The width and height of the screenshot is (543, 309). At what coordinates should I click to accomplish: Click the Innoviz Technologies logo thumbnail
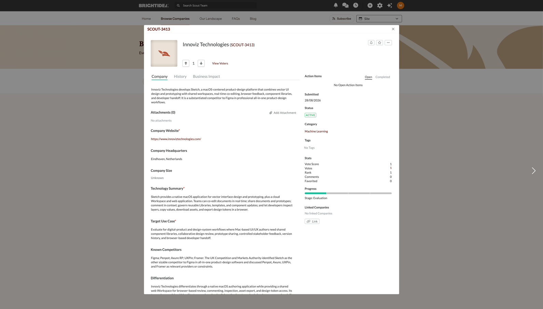click(x=164, y=53)
